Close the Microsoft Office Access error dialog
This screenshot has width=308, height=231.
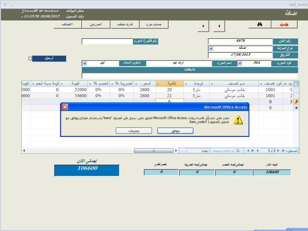[65, 107]
